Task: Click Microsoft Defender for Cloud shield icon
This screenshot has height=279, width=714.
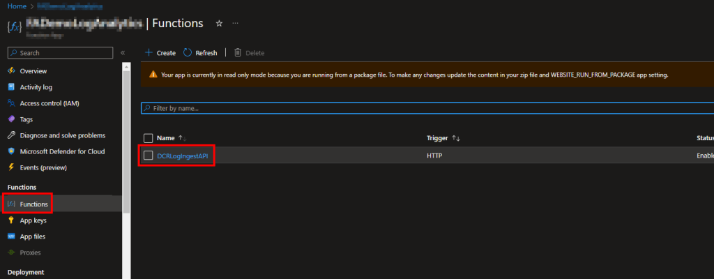Action: click(11, 151)
